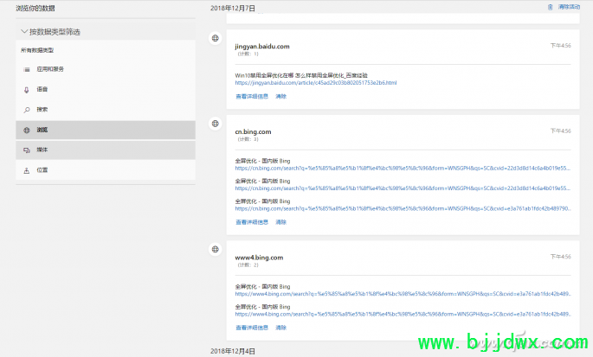Image resolution: width=593 pixels, height=357 pixels.
Task: Click the 2018年12月7日 date header
Action: click(233, 9)
